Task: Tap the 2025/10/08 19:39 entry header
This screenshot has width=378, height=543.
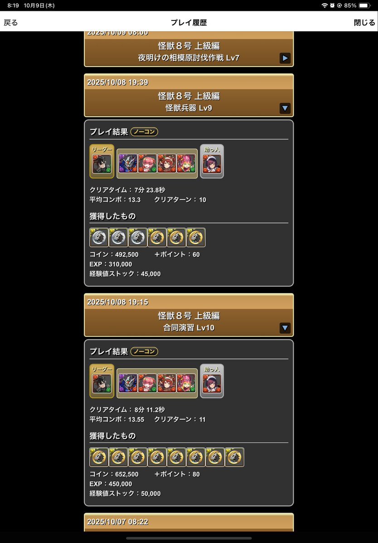Action: 189,95
